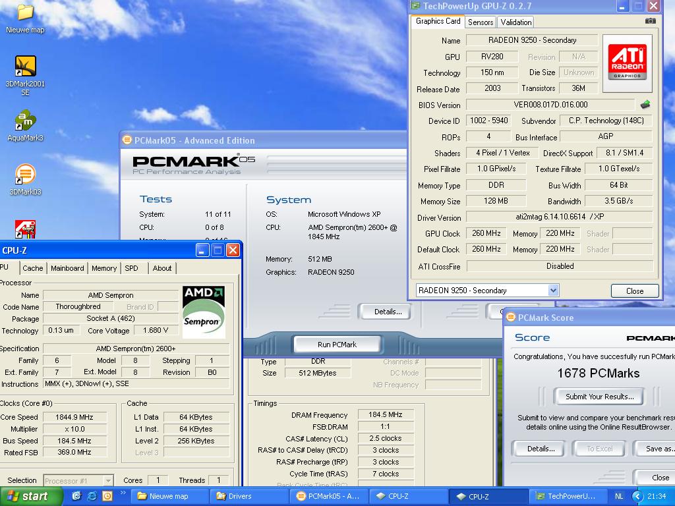Click the Device ID 1002 - 5940 field
The image size is (675, 506).
(x=488, y=121)
